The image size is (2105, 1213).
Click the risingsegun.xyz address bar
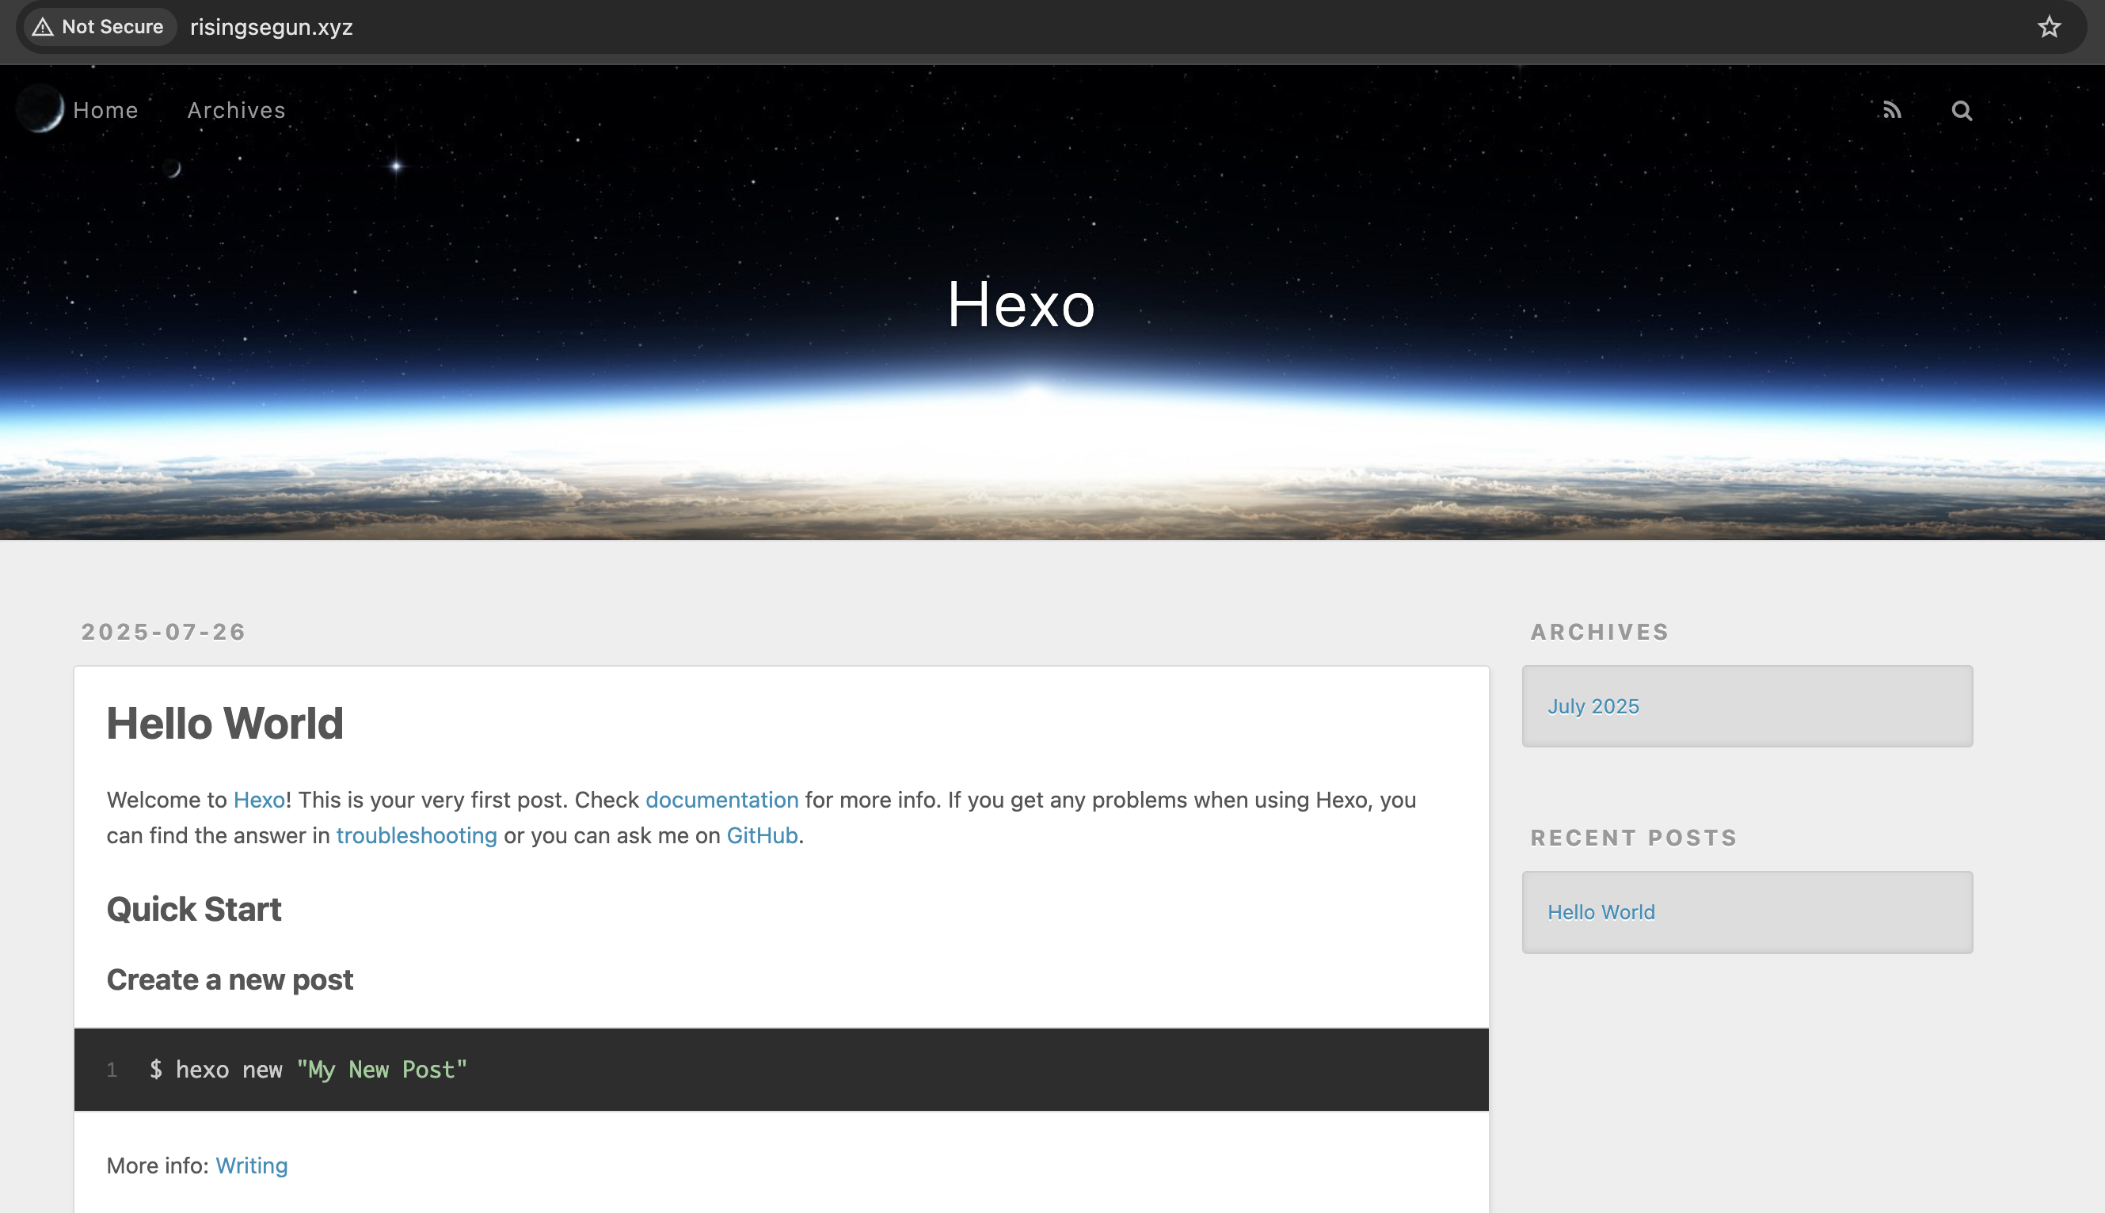point(271,27)
